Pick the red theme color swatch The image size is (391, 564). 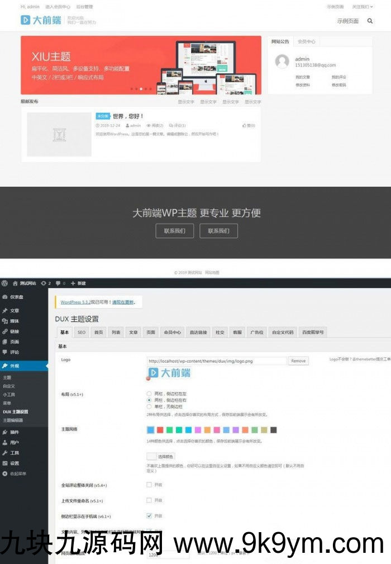click(x=160, y=430)
